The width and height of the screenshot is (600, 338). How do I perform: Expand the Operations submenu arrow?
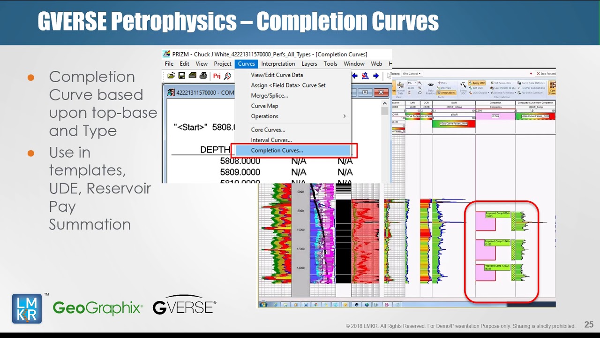(x=345, y=116)
